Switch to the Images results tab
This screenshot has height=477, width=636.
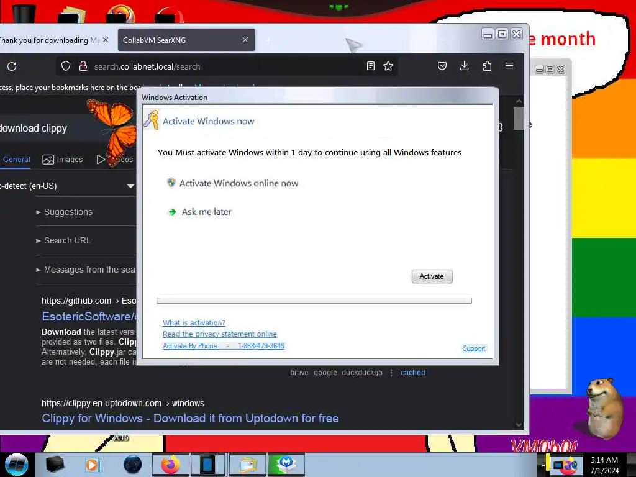pos(63,160)
